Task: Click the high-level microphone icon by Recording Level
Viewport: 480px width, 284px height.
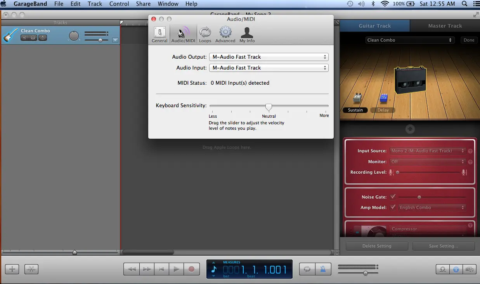Action: point(464,172)
